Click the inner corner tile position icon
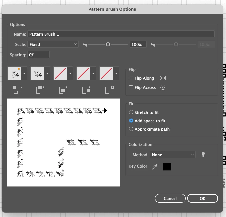226x217 pixels. 63,90
